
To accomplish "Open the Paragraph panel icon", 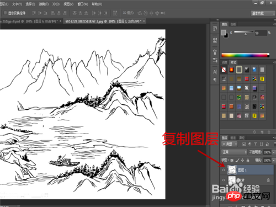I will click(215, 80).
